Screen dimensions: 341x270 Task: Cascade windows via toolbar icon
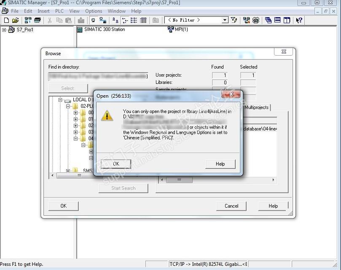[268, 21]
